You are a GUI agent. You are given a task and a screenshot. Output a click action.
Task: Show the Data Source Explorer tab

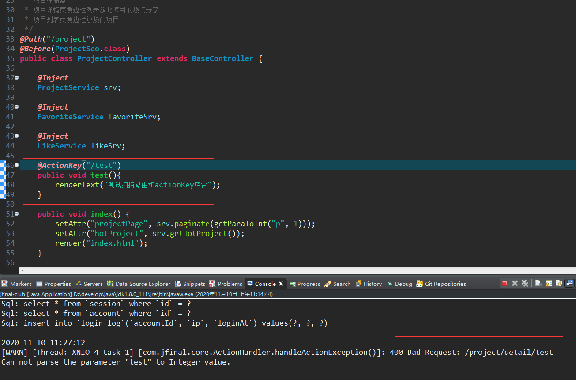tap(139, 284)
